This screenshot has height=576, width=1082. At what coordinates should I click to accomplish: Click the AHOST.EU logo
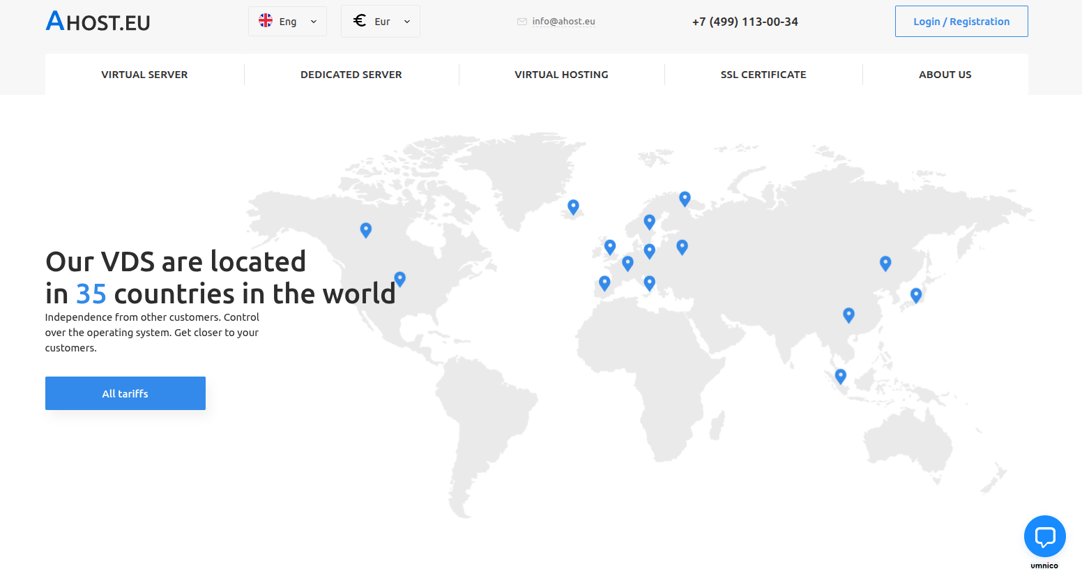point(98,22)
